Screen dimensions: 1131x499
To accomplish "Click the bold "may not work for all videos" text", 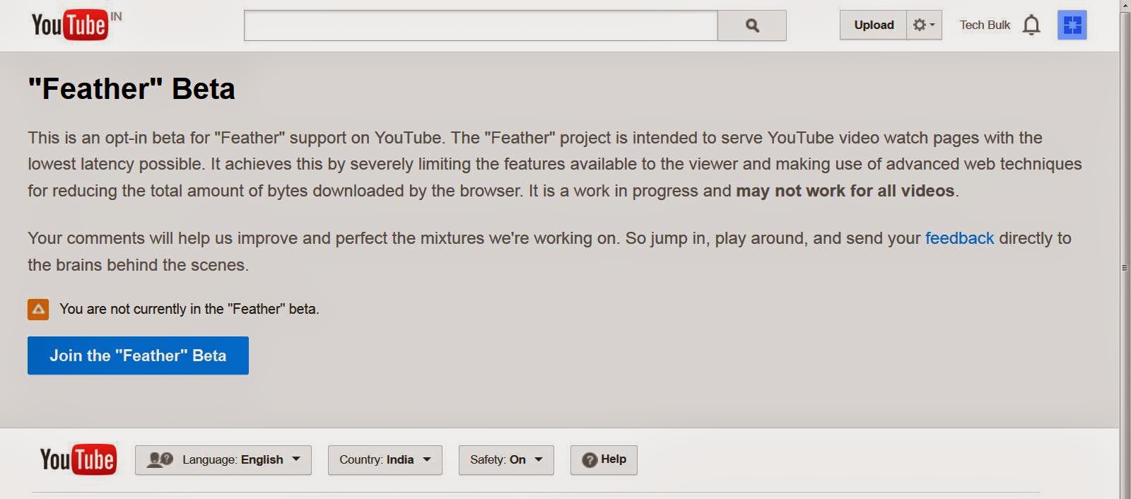I will (845, 191).
